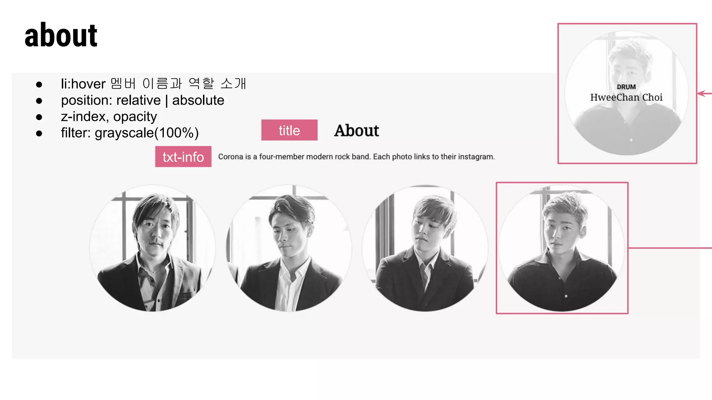Click the first member's circular photo
The width and height of the screenshot is (712, 400).
tap(152, 248)
